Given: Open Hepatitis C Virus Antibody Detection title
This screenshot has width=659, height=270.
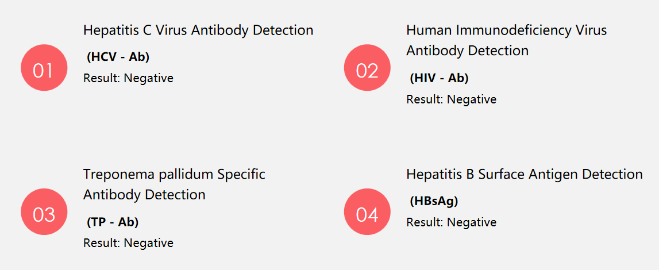Looking at the screenshot, I should click(198, 30).
